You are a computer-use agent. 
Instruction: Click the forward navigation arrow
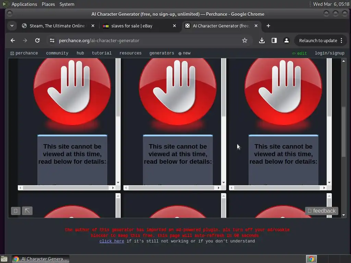click(x=25, y=40)
